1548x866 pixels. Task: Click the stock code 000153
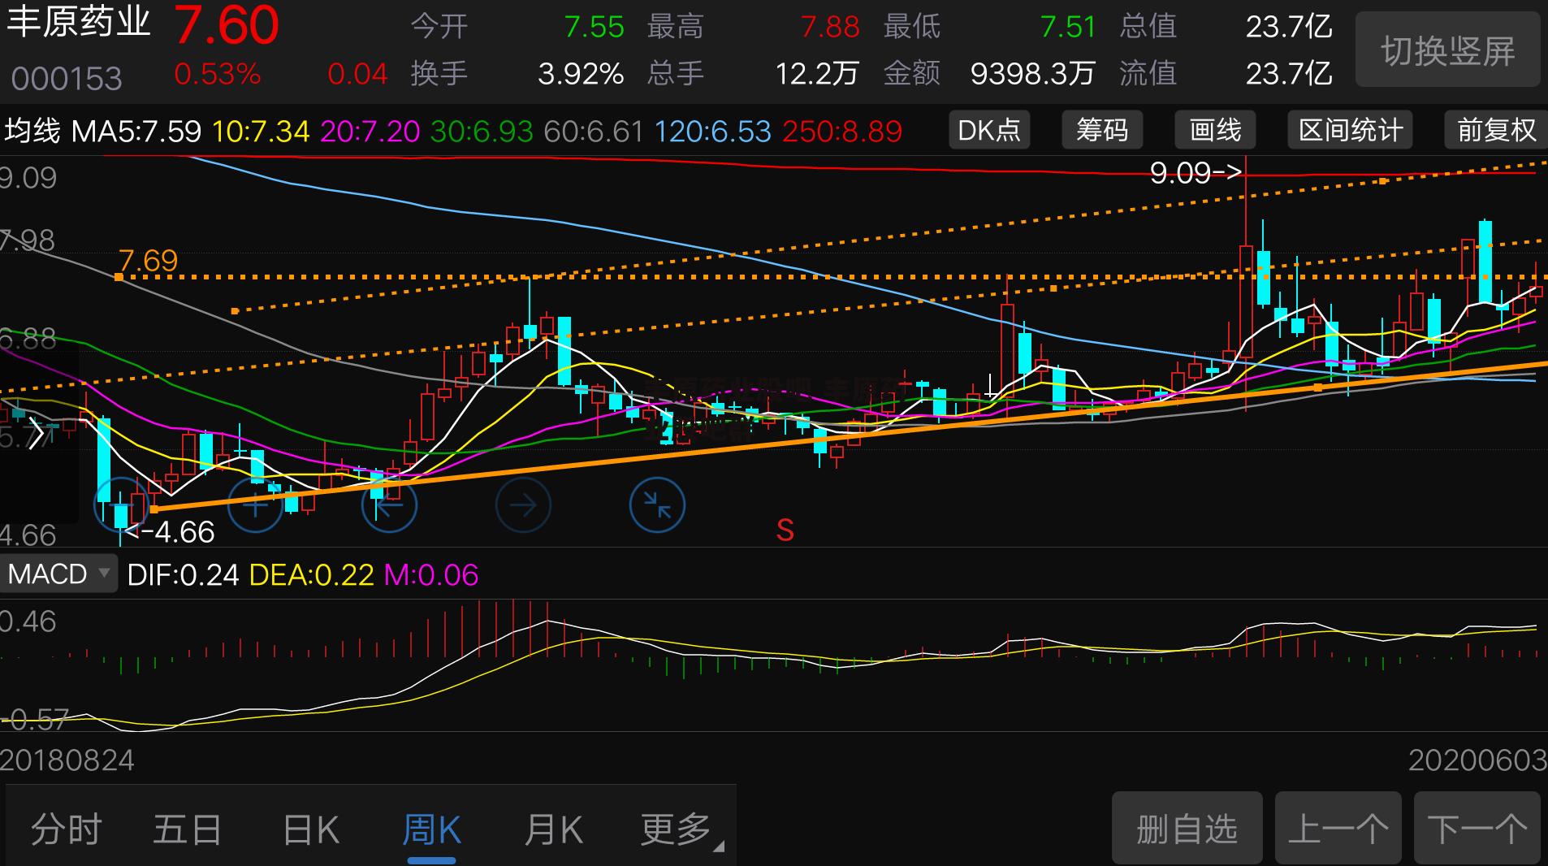(x=67, y=79)
